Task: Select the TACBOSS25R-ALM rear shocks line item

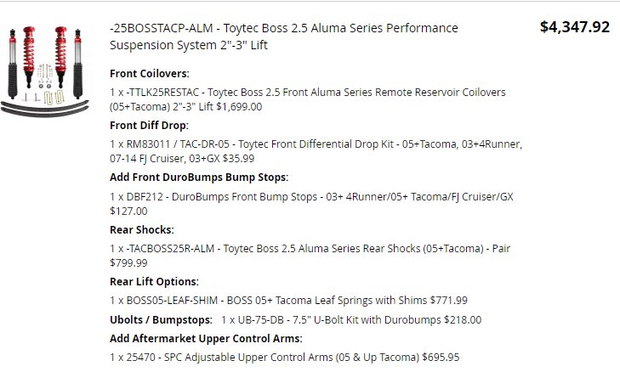Action: [310, 256]
